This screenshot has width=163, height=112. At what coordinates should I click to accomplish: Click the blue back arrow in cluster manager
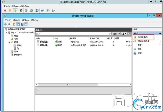click(x=6, y=24)
